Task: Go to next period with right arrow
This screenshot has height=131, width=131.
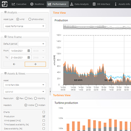Action: point(35,64)
